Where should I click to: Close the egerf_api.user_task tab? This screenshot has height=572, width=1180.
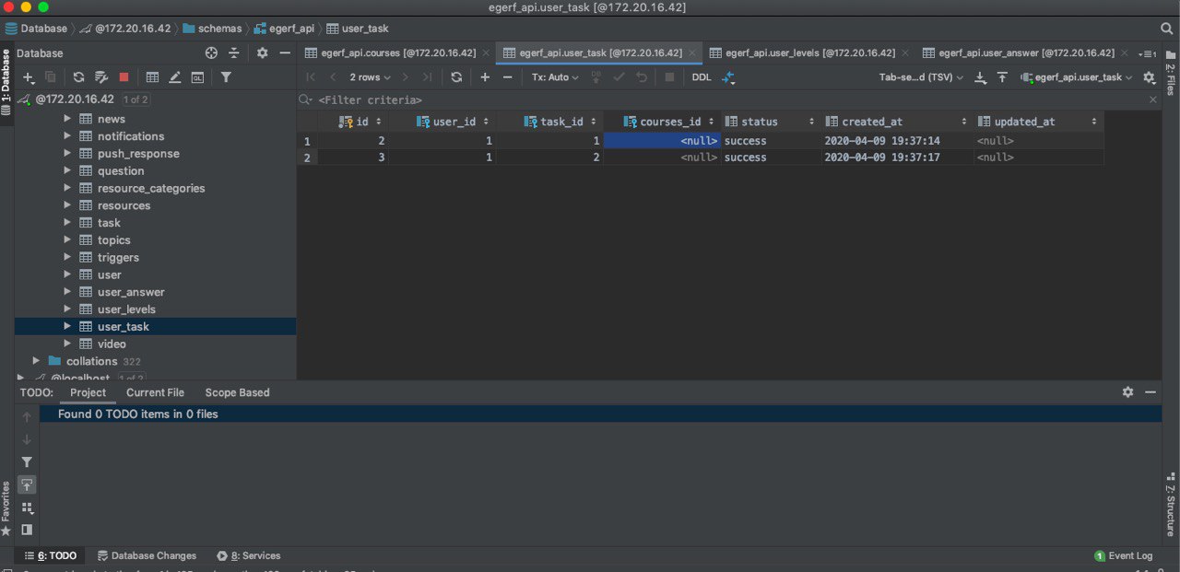tap(691, 53)
